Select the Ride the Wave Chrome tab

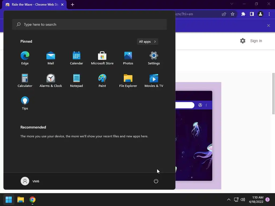point(34,5)
